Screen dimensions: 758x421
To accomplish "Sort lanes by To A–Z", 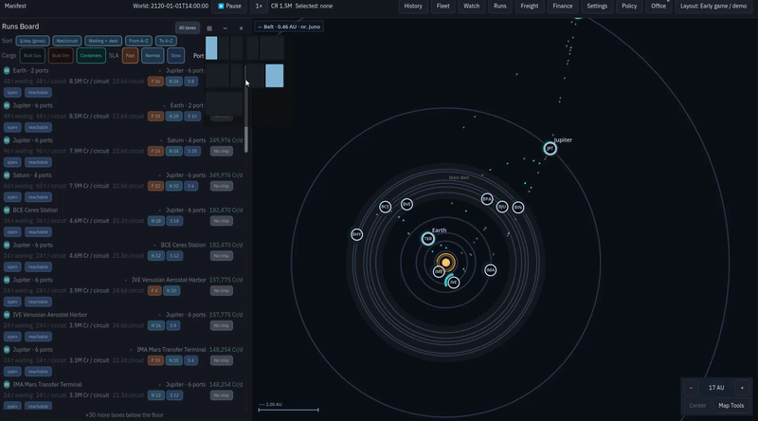I will coord(166,41).
